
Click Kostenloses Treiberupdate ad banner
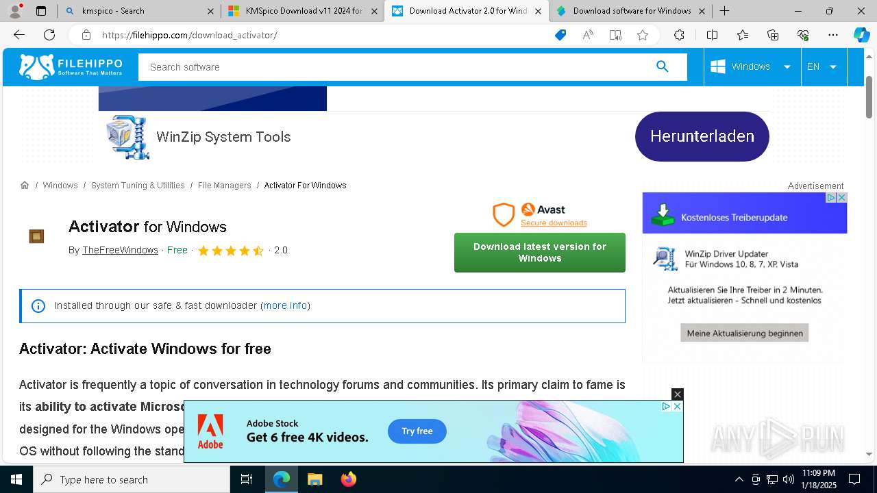[x=745, y=214]
